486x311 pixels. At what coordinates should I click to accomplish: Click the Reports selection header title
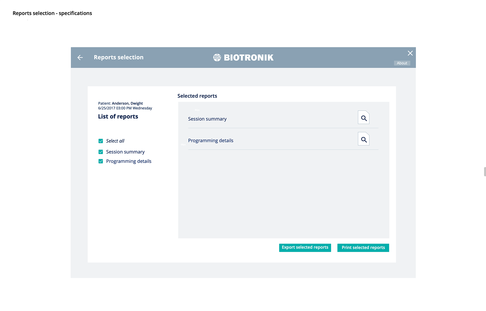pyautogui.click(x=118, y=57)
